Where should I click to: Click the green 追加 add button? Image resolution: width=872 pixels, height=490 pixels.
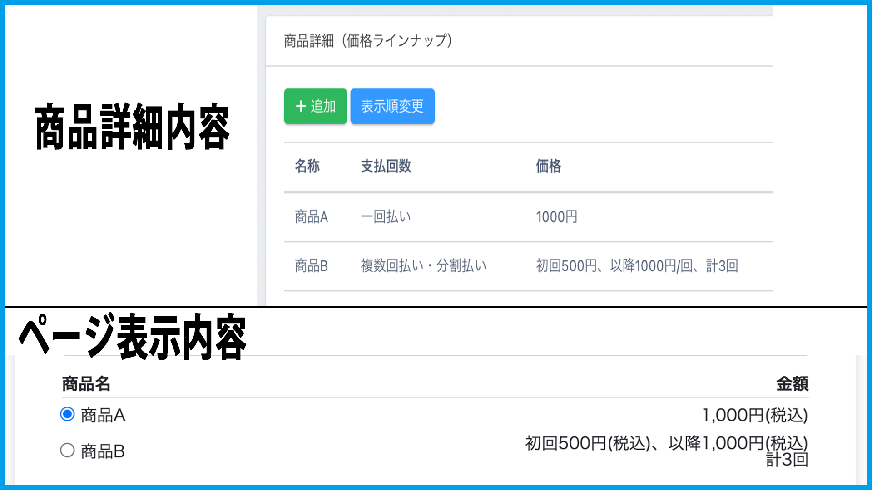(315, 106)
